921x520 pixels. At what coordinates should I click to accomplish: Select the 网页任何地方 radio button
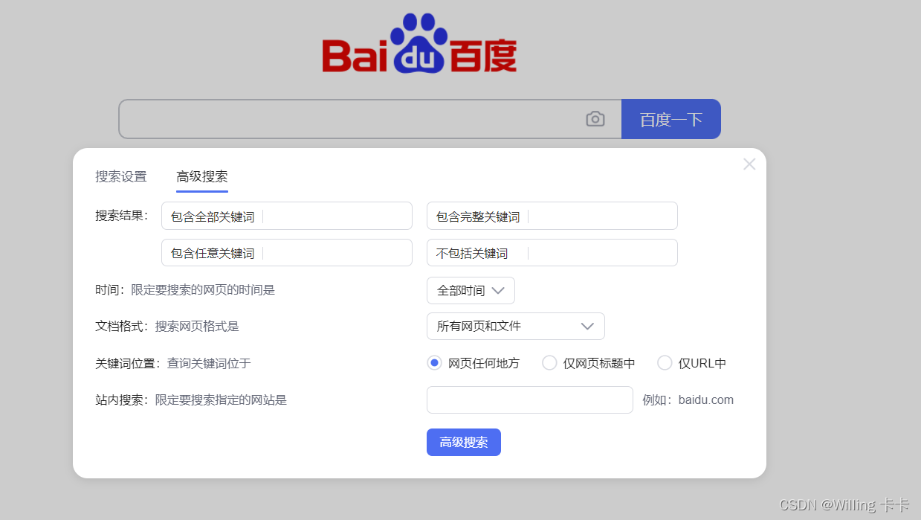click(x=435, y=363)
